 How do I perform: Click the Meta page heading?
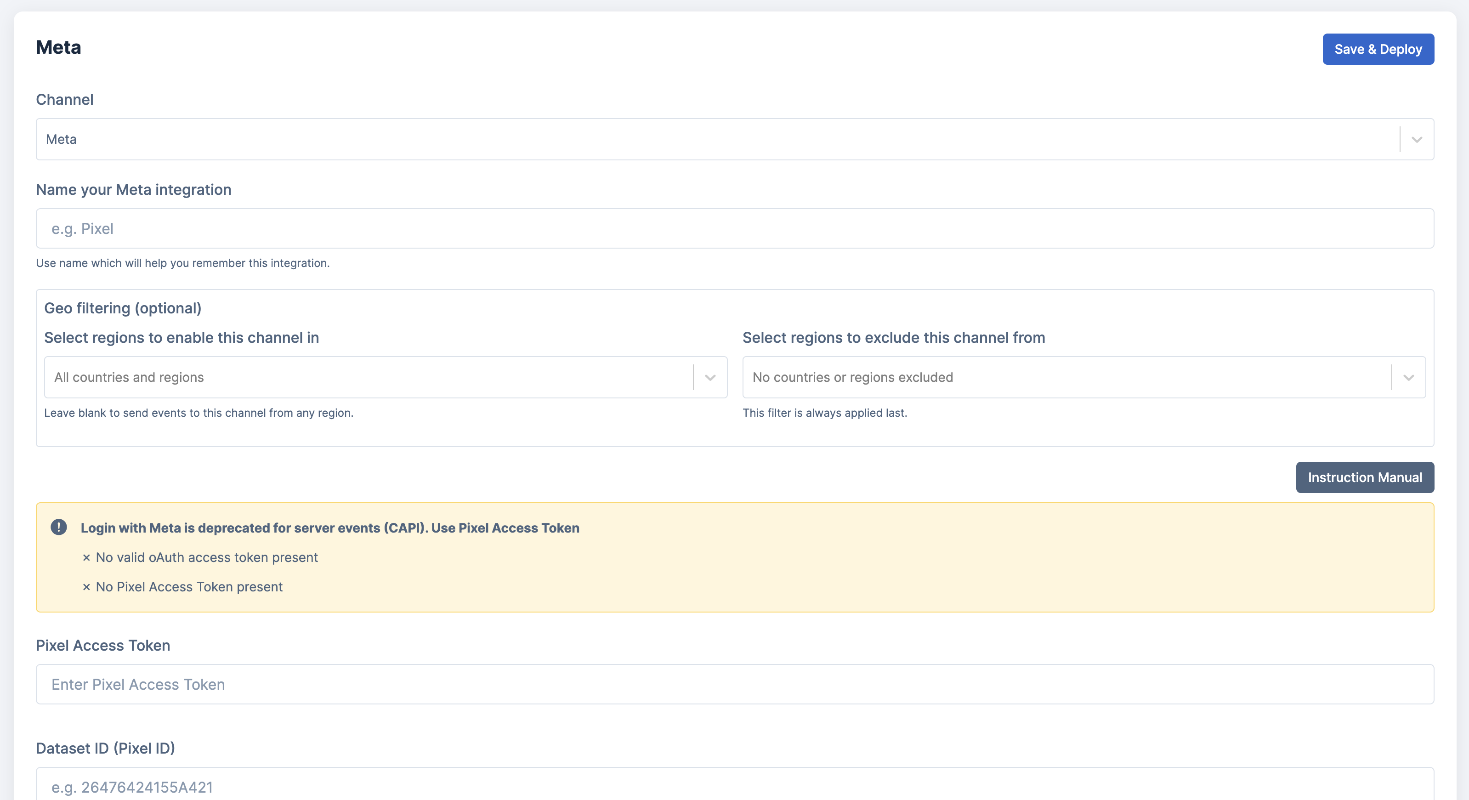(58, 47)
